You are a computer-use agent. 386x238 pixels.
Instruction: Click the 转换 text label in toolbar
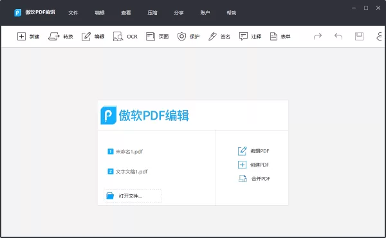point(68,37)
